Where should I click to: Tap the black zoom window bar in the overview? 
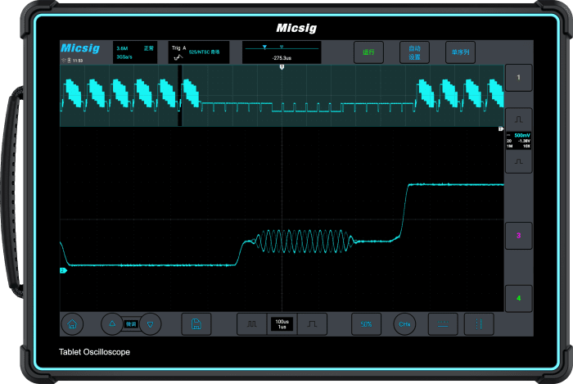(x=180, y=96)
